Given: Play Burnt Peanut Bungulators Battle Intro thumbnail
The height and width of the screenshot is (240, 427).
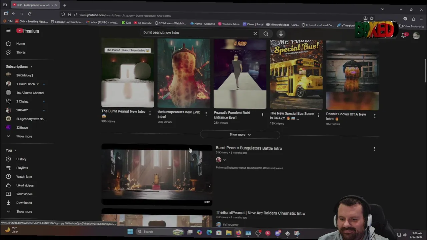Looking at the screenshot, I should pos(157,174).
